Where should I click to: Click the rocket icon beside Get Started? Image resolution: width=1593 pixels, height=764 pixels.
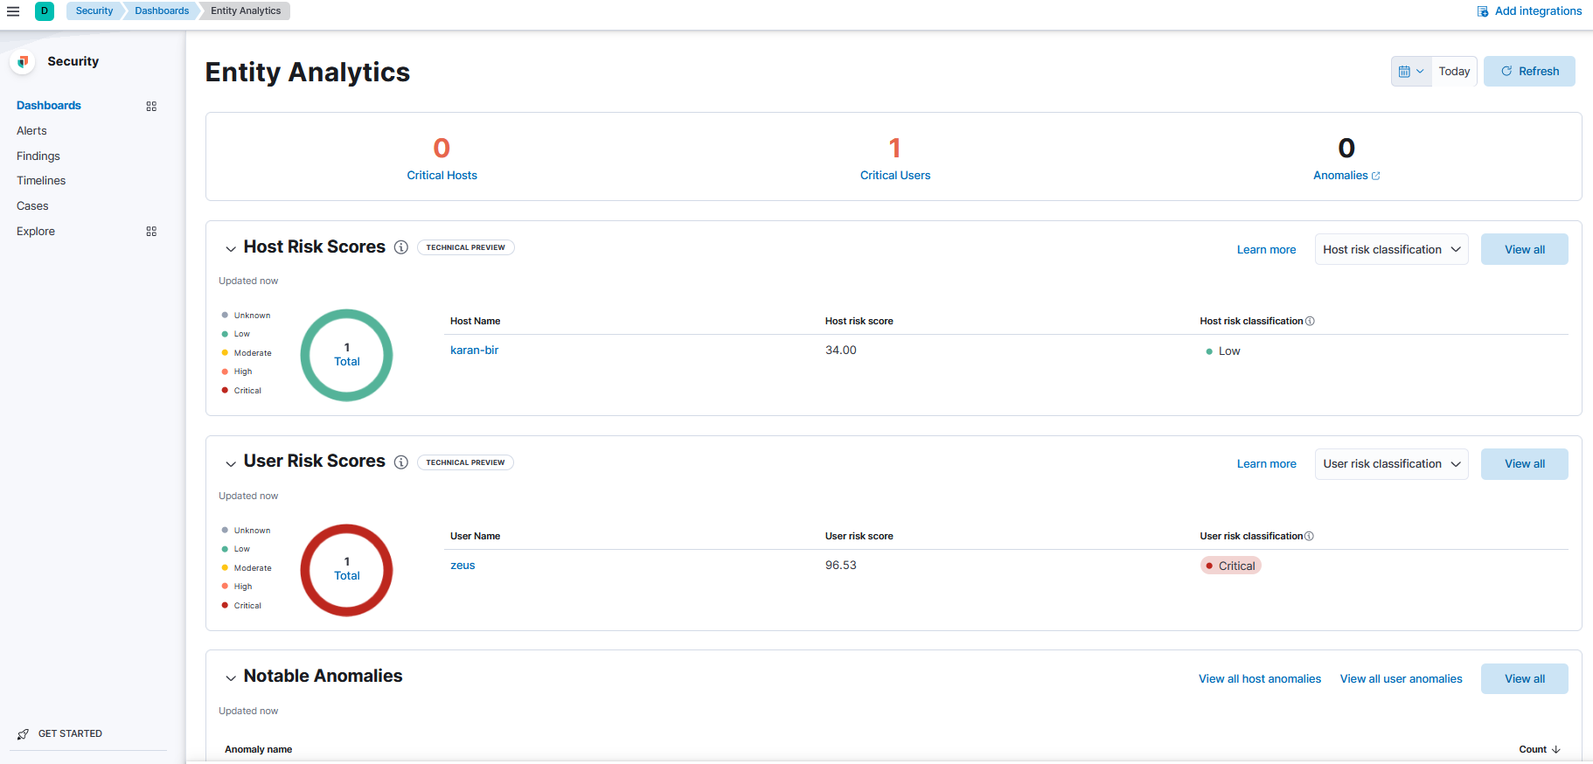click(x=24, y=734)
